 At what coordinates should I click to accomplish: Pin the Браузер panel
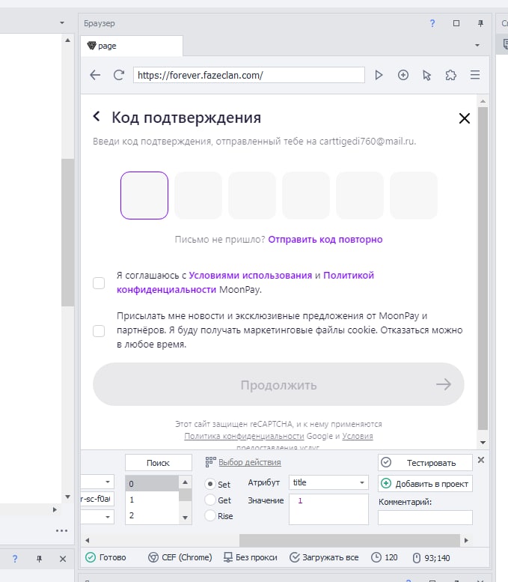[x=480, y=23]
